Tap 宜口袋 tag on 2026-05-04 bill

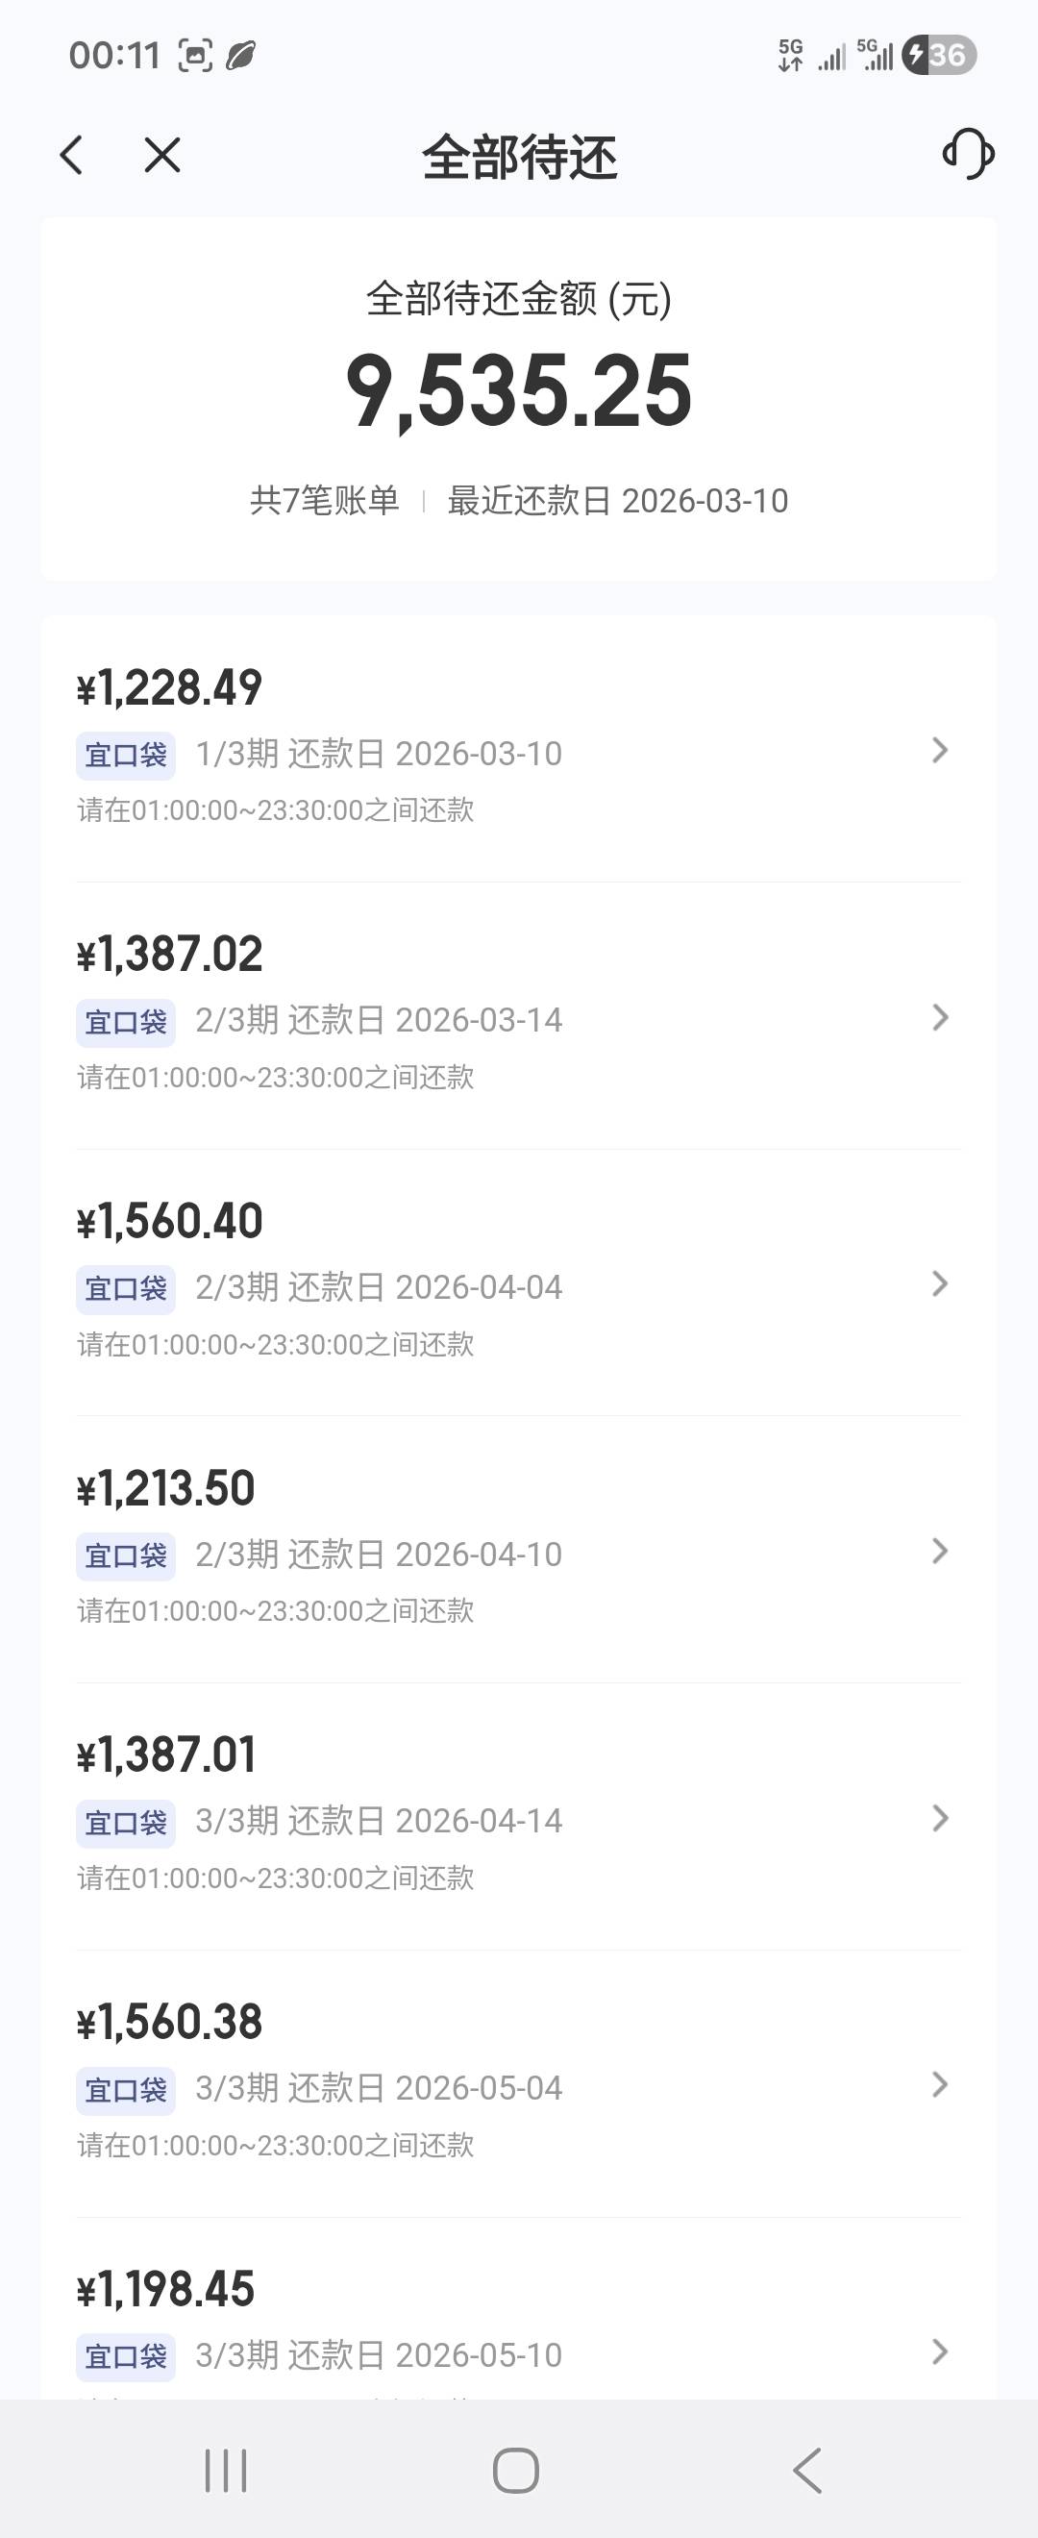point(126,2090)
